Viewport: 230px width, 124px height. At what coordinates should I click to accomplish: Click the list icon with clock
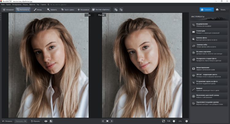tap(121, 10)
